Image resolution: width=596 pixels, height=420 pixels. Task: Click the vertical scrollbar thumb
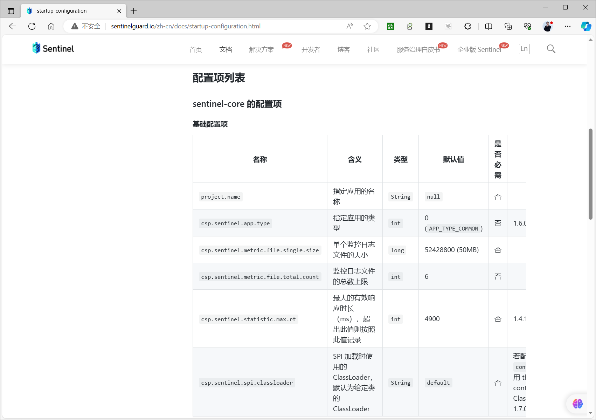(590, 174)
